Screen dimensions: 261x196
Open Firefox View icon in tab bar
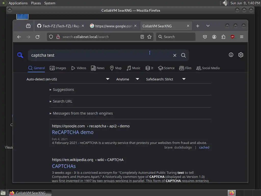[28, 26]
